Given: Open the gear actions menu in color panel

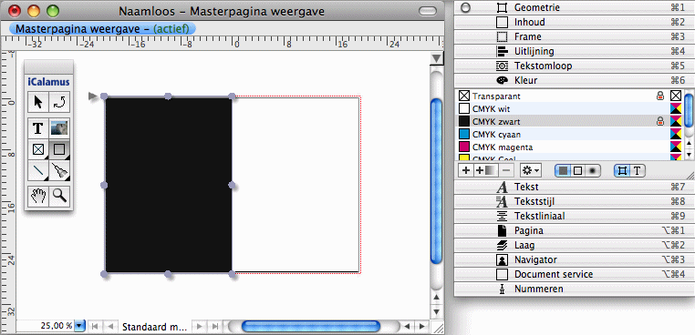Looking at the screenshot, I should (530, 170).
